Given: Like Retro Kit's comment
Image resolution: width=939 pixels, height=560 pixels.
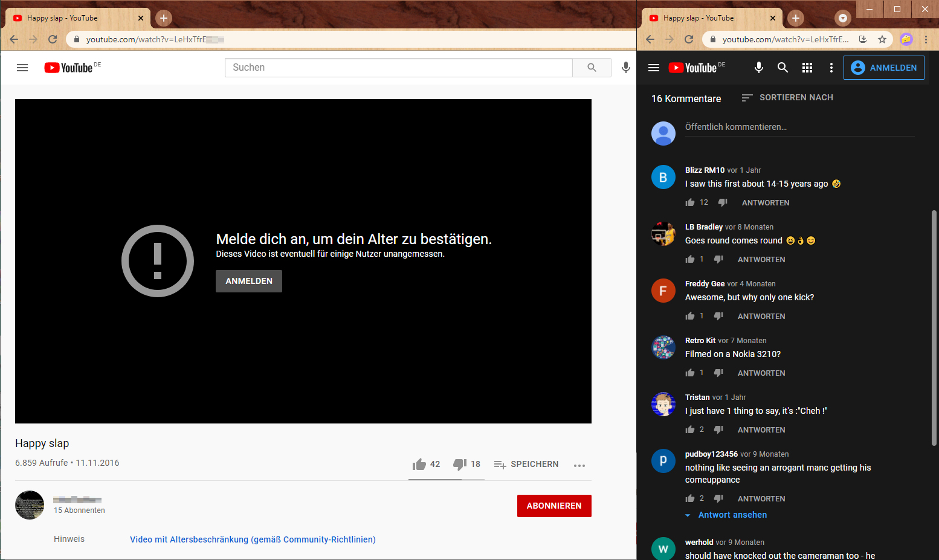Looking at the screenshot, I should coord(690,373).
